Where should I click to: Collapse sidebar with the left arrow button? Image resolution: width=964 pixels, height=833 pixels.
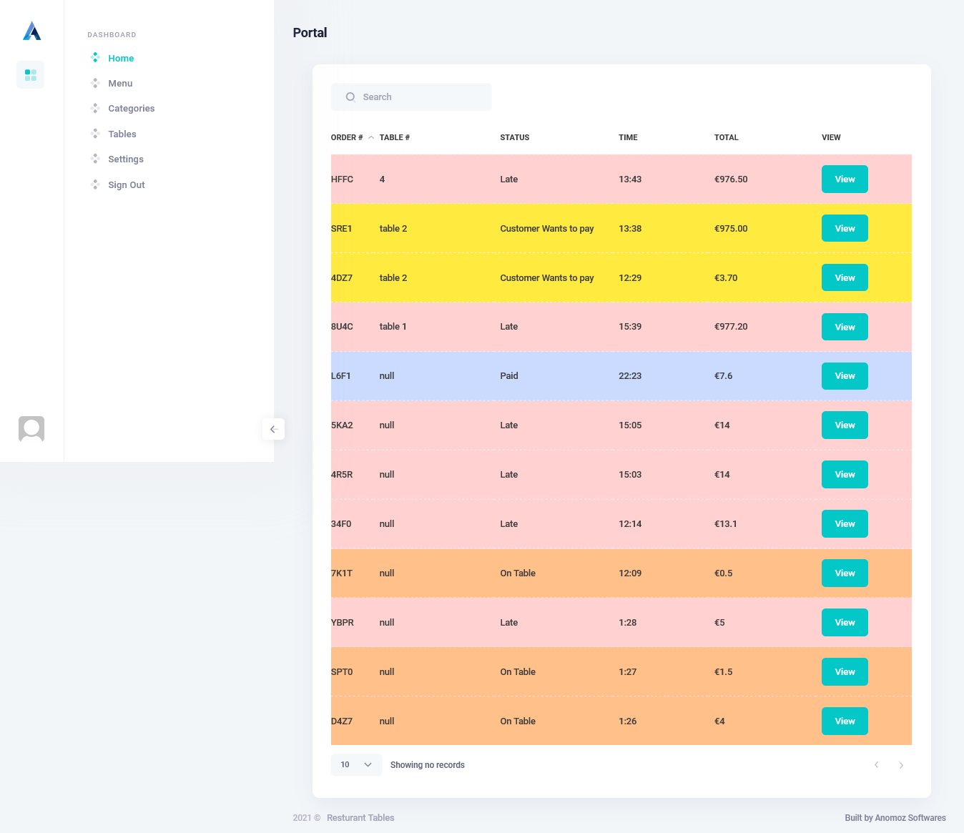point(273,429)
